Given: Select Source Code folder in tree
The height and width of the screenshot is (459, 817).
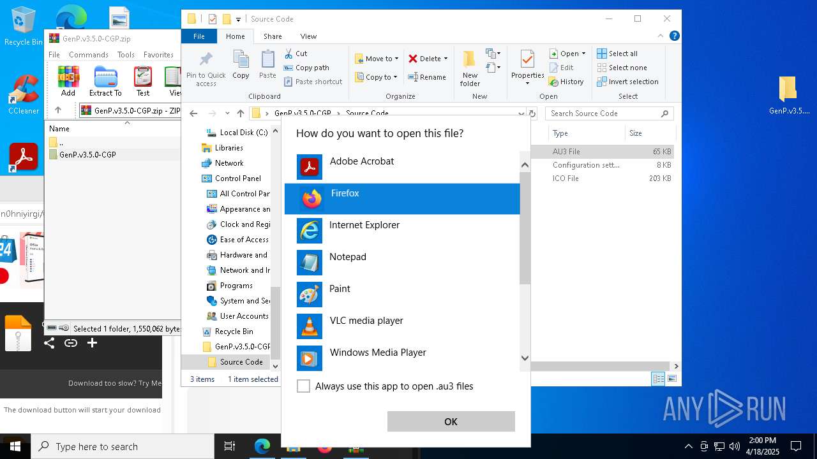Looking at the screenshot, I should (x=241, y=362).
